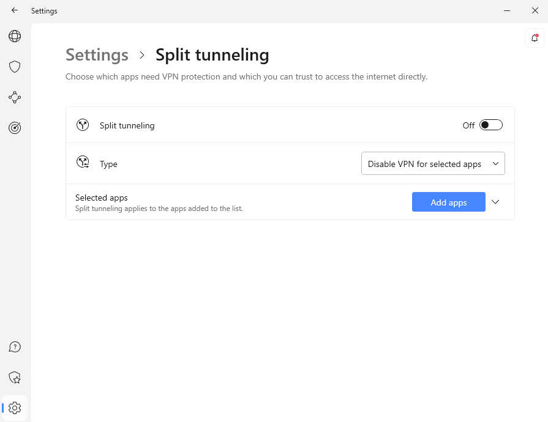548x422 pixels.
Task: Open the Meshnet icon in sidebar
Action: (x=15, y=97)
